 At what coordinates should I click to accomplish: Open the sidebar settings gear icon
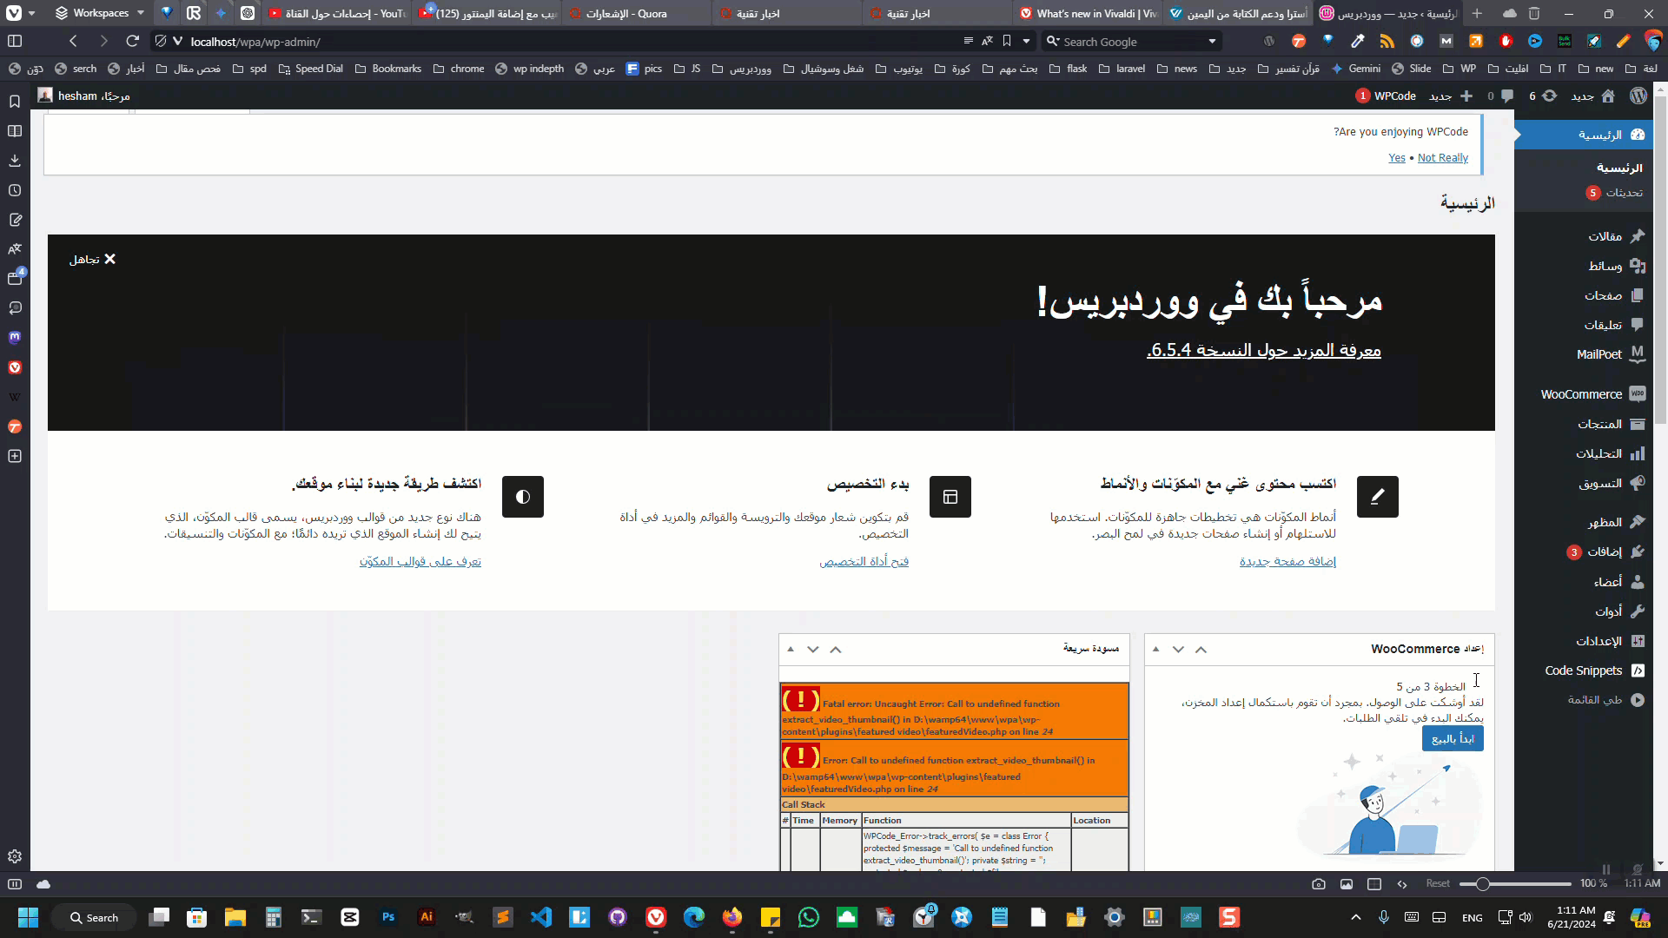(15, 856)
